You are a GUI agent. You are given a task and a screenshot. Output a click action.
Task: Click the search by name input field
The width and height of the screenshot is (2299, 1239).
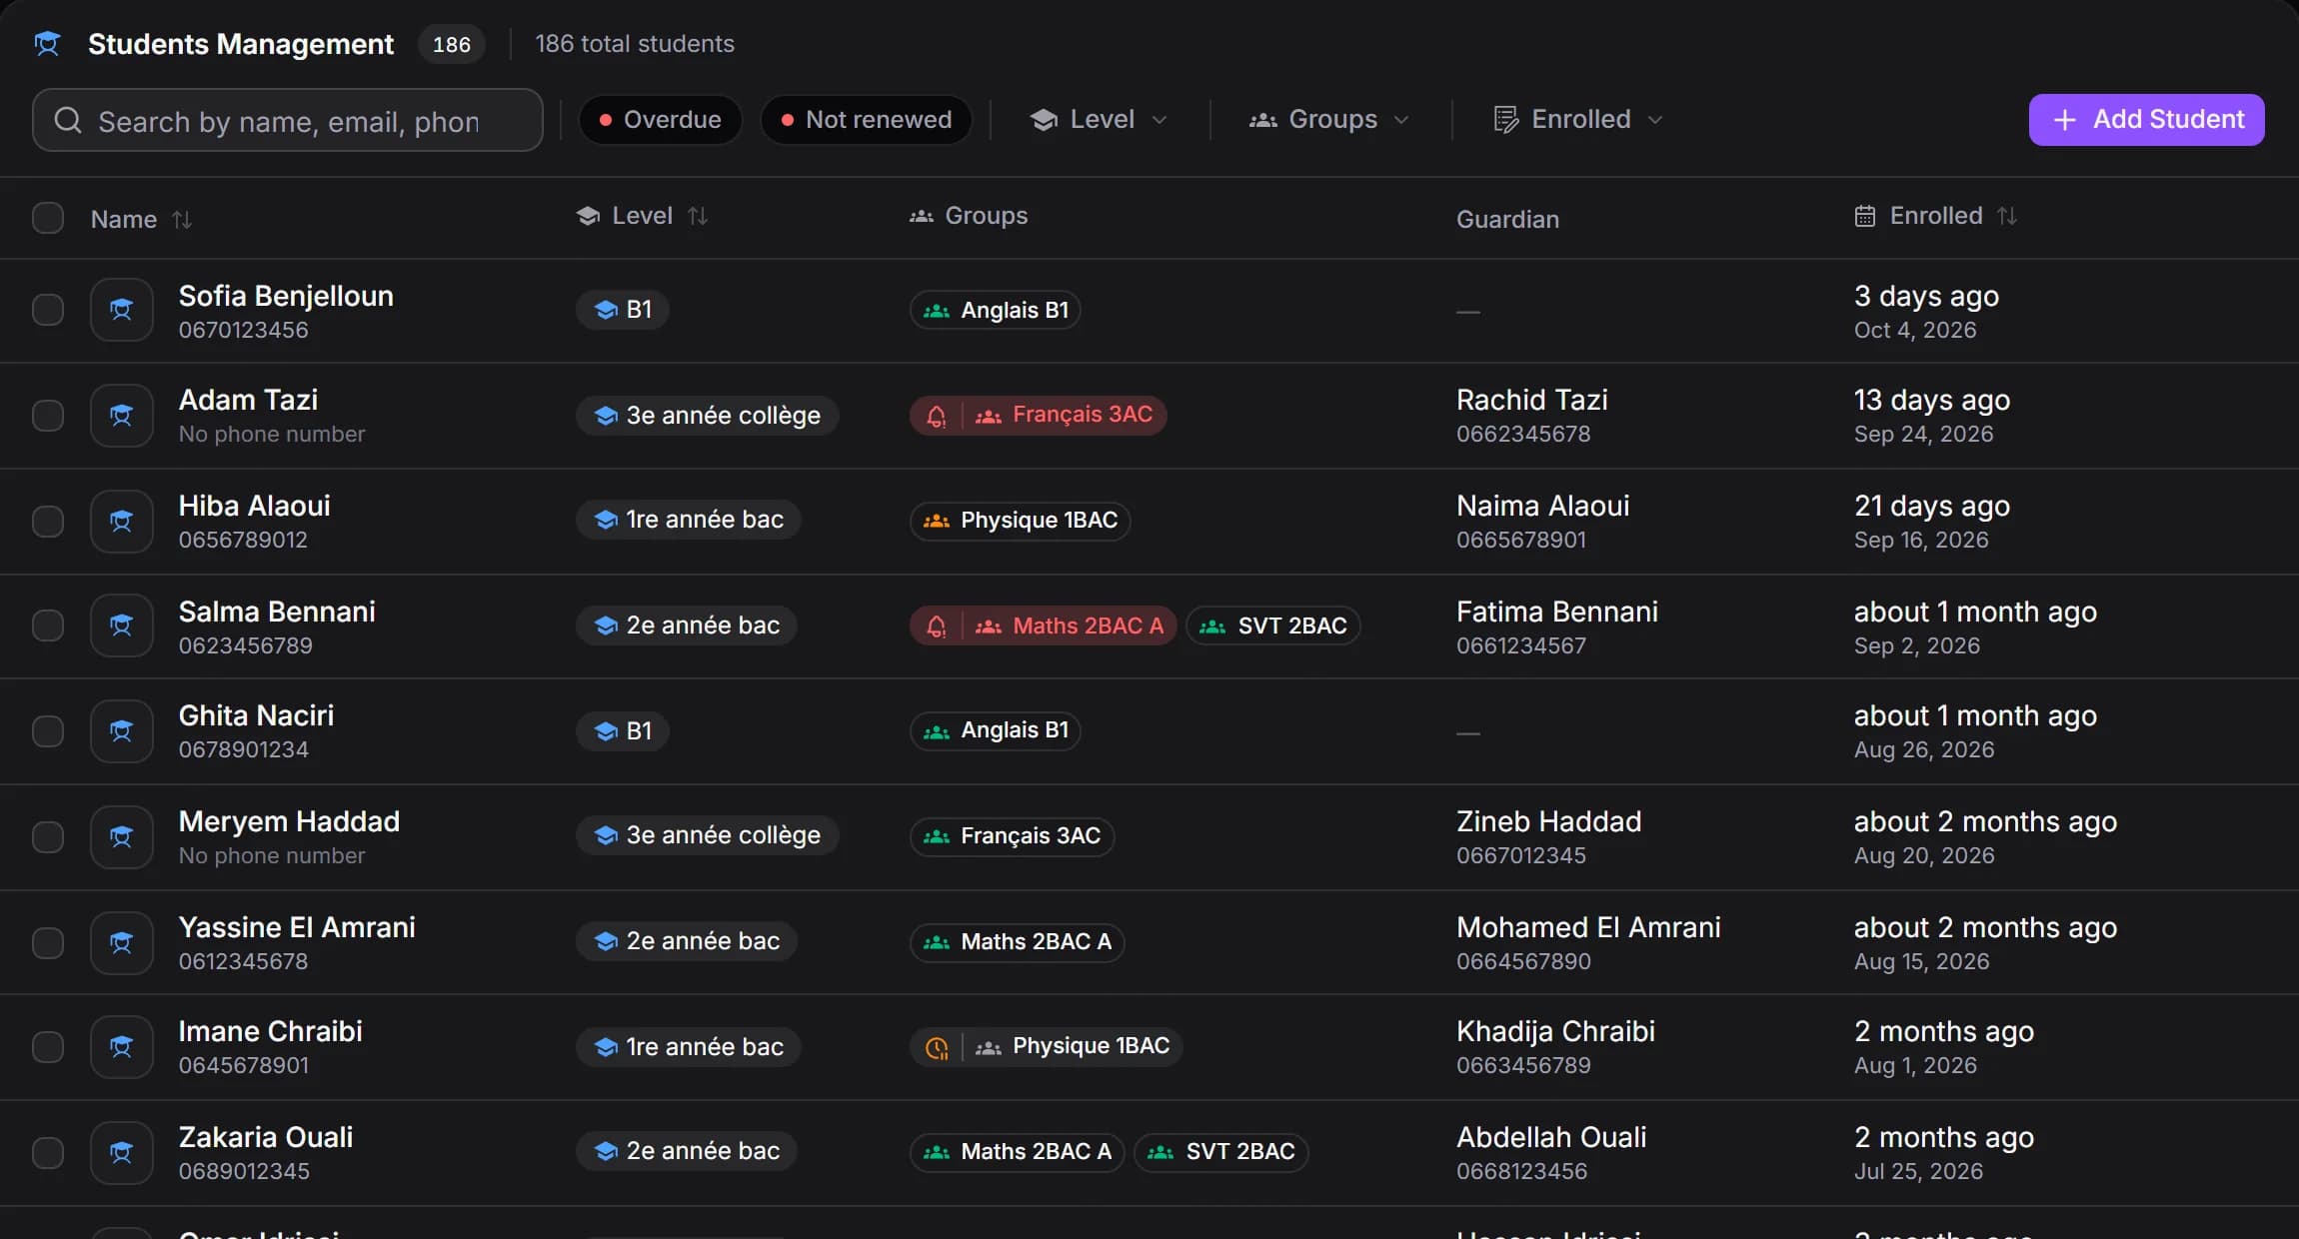pyautogui.click(x=288, y=121)
